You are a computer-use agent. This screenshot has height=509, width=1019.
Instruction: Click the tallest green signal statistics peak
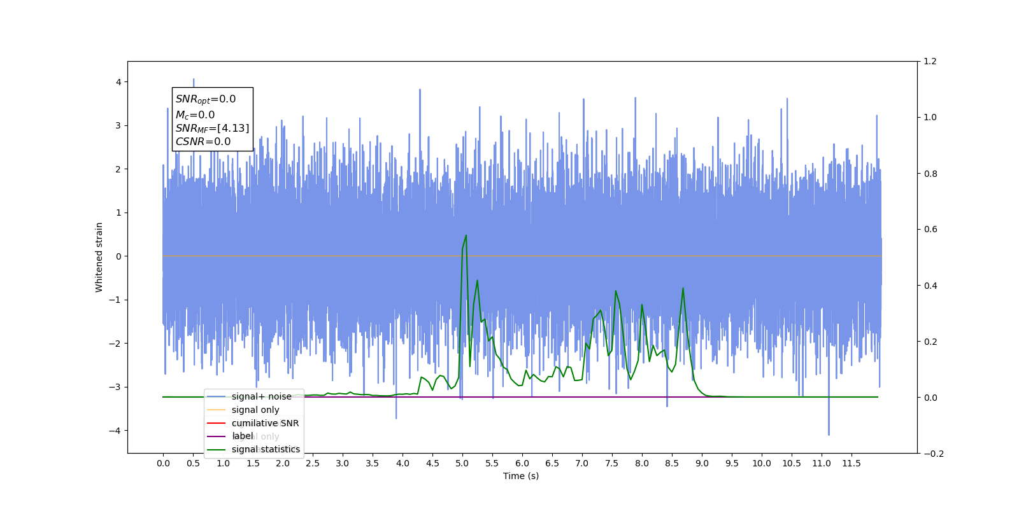tap(466, 235)
